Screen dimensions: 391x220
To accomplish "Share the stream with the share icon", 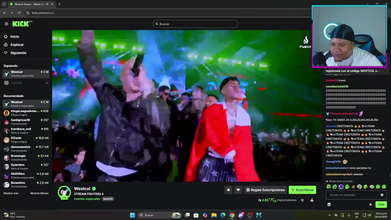I will click(302, 200).
